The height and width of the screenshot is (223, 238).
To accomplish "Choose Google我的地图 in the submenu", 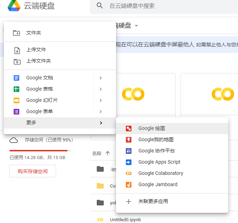I will tap(172, 140).
